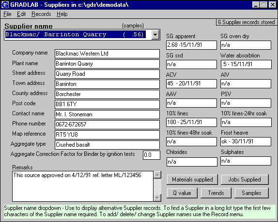
Task: Edit the Street address field
Action: click(x=107, y=74)
